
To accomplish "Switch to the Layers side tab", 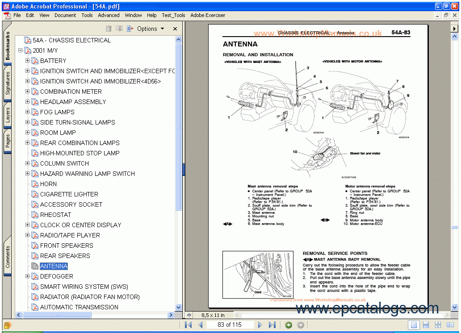I will coord(8,115).
